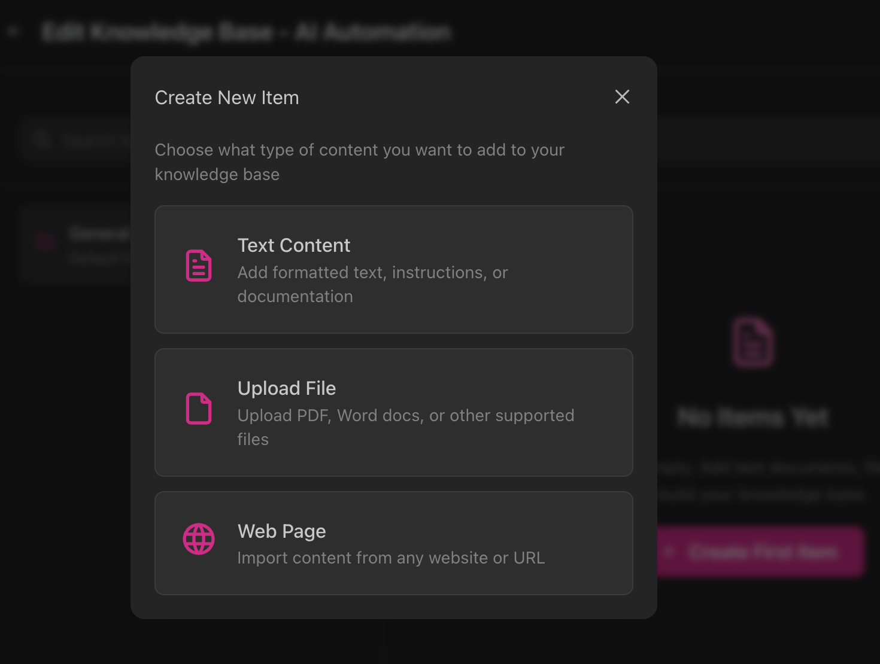The width and height of the screenshot is (880, 664).
Task: Choose the Text Content option
Action: pos(393,269)
